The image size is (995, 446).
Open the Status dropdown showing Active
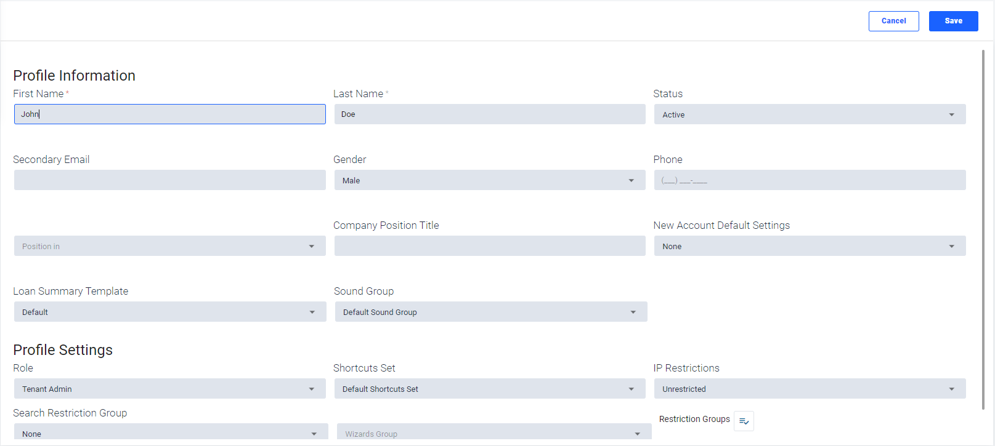click(810, 114)
